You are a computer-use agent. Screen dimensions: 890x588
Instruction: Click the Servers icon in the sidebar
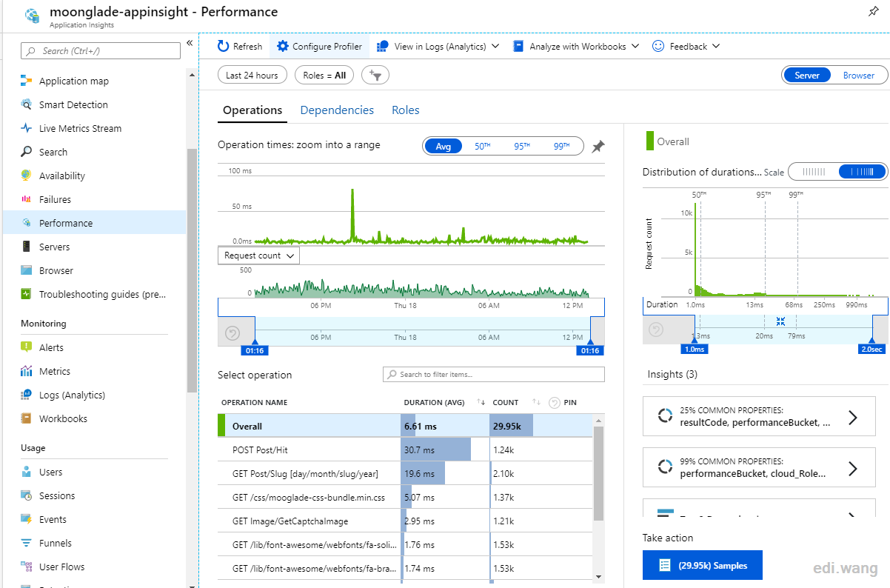(27, 247)
